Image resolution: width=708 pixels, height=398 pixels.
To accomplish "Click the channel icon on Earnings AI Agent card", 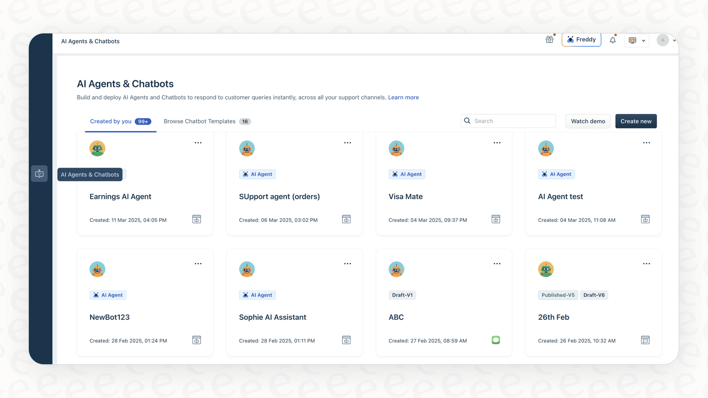I will (x=196, y=219).
